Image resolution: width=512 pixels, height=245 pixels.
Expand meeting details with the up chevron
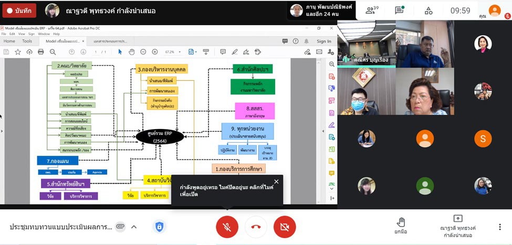click(134, 227)
